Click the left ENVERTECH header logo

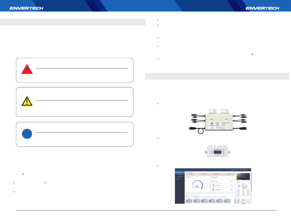[x=27, y=8]
